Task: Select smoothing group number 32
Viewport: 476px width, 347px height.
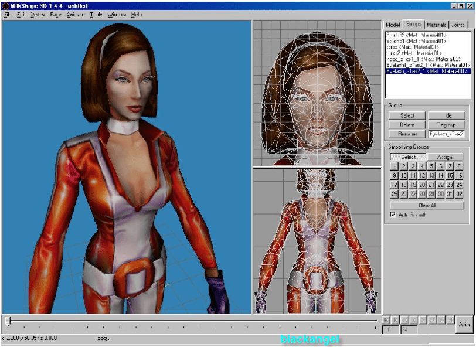Action: pyautogui.click(x=459, y=193)
